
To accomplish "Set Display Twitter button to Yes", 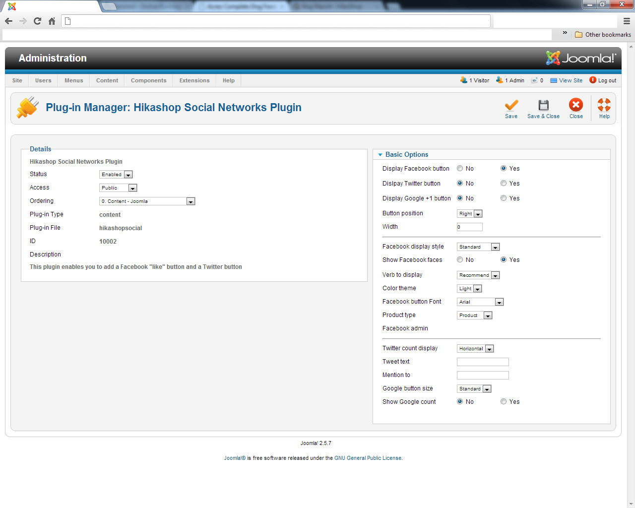I will pos(504,184).
